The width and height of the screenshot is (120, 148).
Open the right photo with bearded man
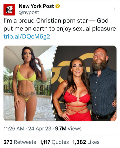[x=84, y=83]
